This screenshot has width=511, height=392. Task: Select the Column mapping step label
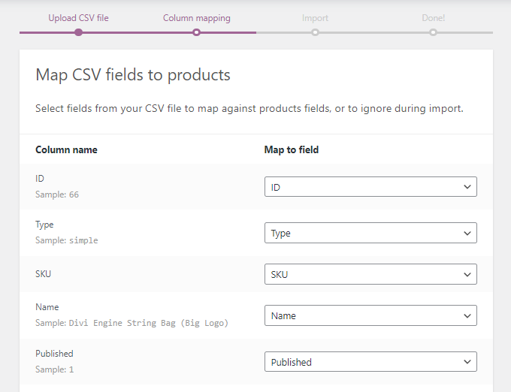(196, 17)
